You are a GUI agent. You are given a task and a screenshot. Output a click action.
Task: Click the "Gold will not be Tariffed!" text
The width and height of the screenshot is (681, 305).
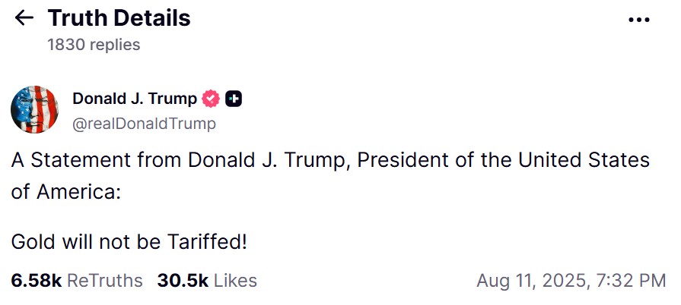click(129, 242)
